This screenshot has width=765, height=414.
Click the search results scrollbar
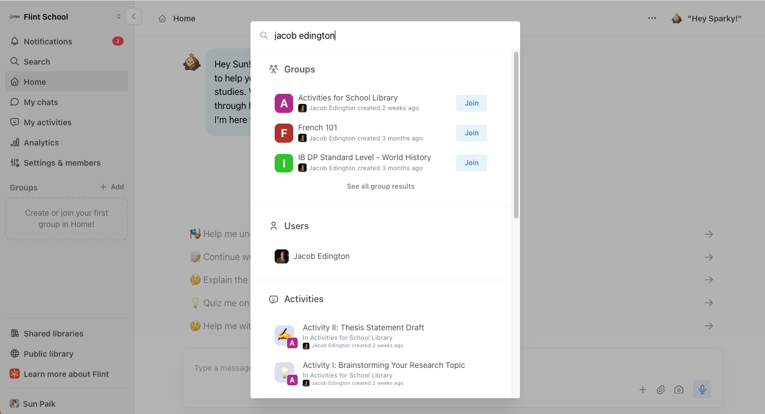pyautogui.click(x=516, y=135)
